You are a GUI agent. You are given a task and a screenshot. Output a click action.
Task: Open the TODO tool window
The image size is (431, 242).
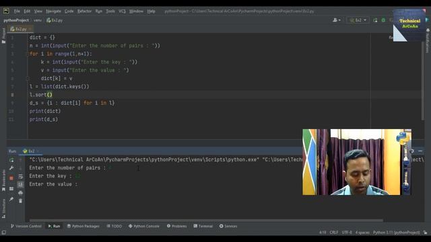114,226
